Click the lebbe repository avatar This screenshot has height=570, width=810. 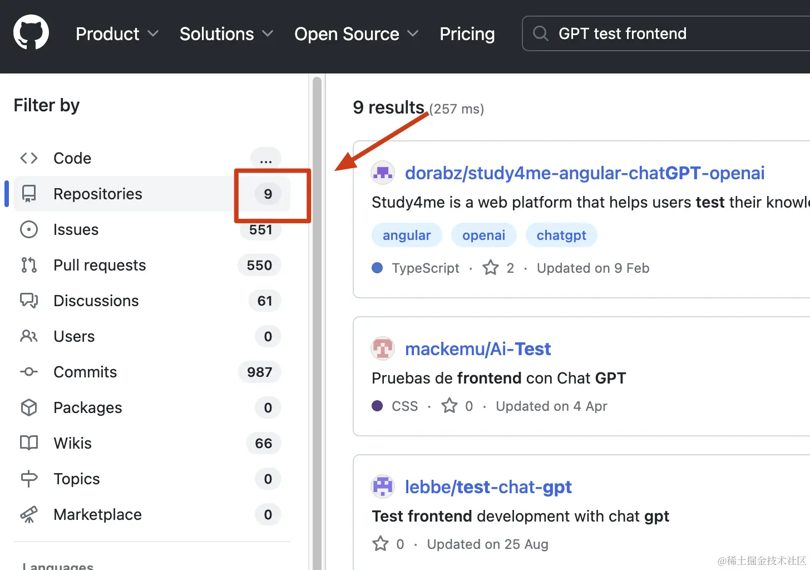click(x=383, y=487)
